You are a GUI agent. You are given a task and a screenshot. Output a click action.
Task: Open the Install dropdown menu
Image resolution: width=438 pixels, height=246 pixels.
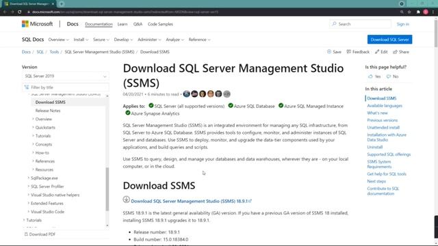coord(81,40)
